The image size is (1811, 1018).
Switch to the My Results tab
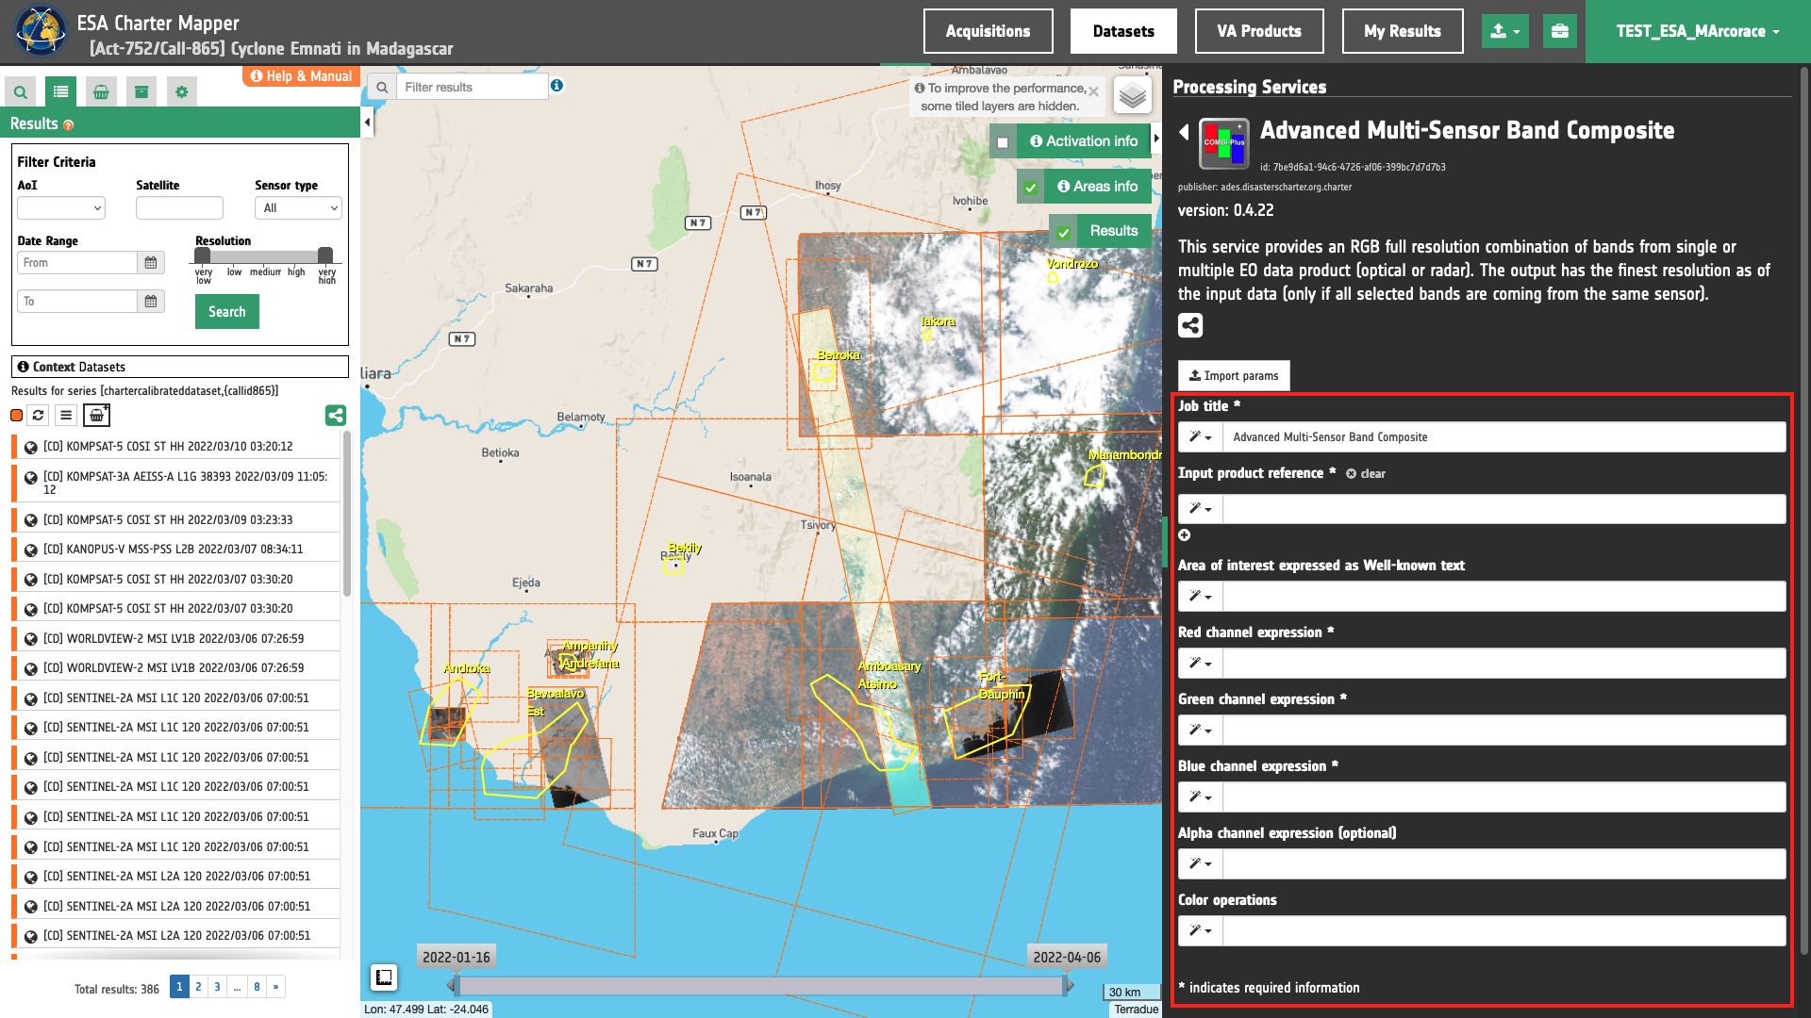1403,31
